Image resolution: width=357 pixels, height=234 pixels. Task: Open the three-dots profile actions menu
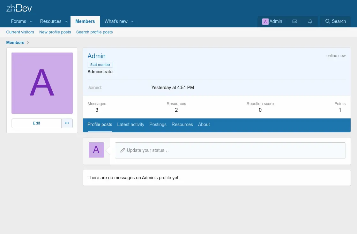(67, 123)
